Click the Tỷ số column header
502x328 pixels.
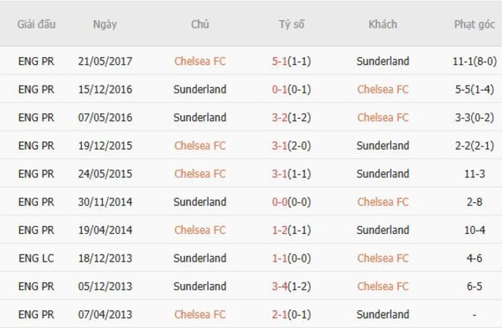pos(292,24)
